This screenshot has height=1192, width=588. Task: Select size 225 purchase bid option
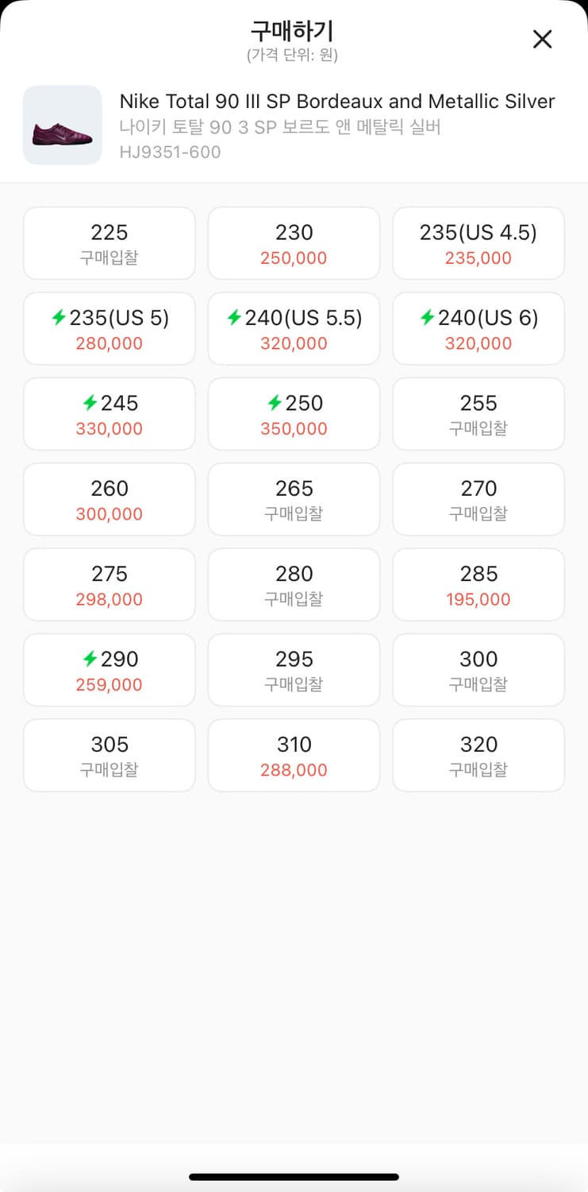[x=110, y=243]
